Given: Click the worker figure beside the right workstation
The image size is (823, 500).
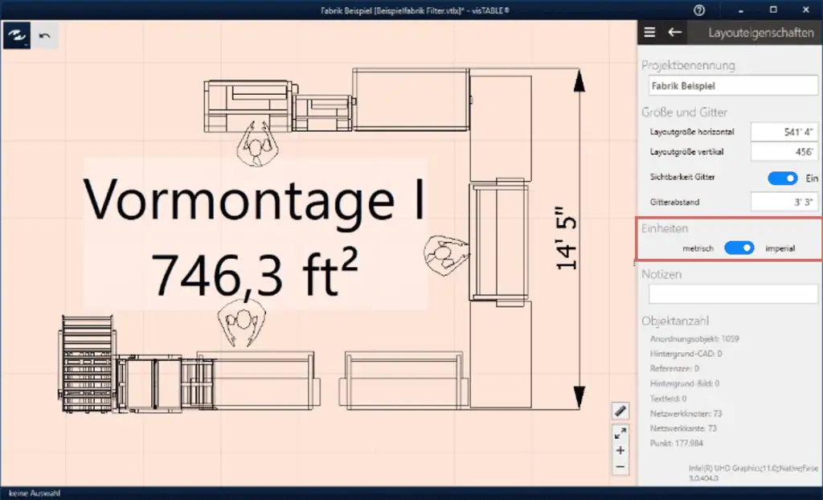Looking at the screenshot, I should pyautogui.click(x=445, y=255).
